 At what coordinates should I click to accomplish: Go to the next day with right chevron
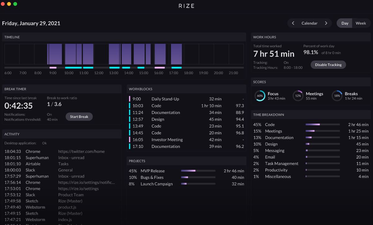click(x=326, y=23)
